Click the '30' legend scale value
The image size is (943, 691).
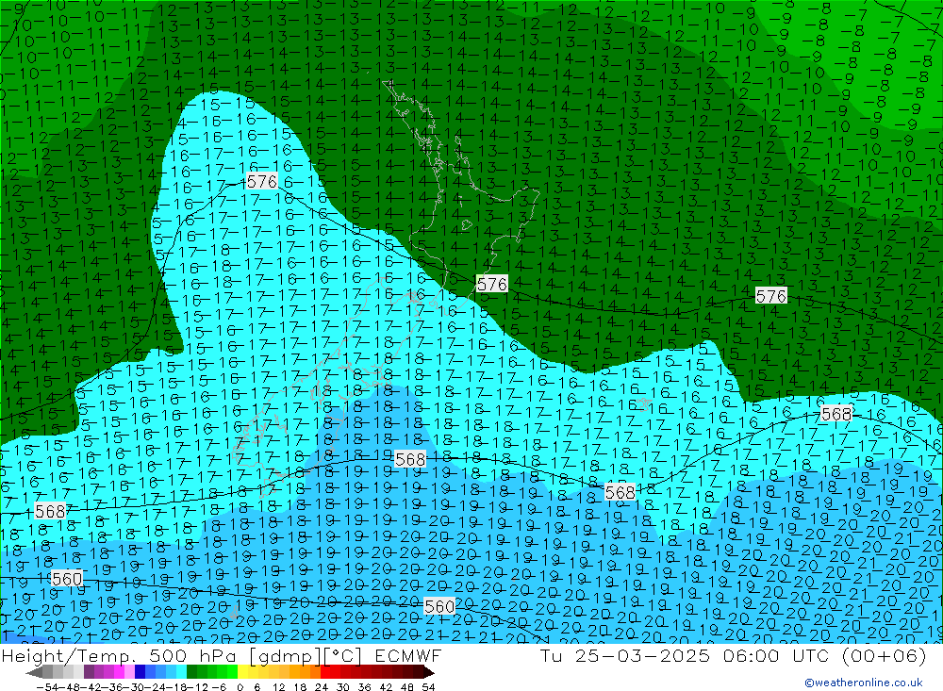pos(343,687)
